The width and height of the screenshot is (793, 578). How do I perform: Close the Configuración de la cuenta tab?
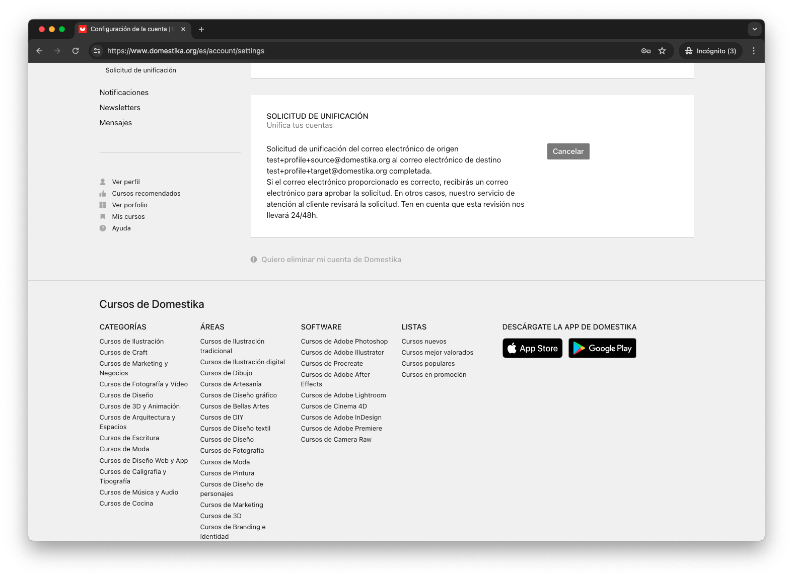coord(183,29)
